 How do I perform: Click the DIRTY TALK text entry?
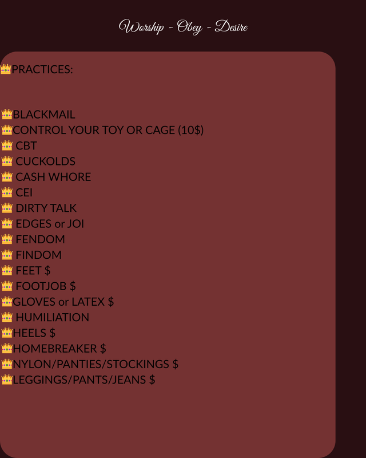point(46,208)
